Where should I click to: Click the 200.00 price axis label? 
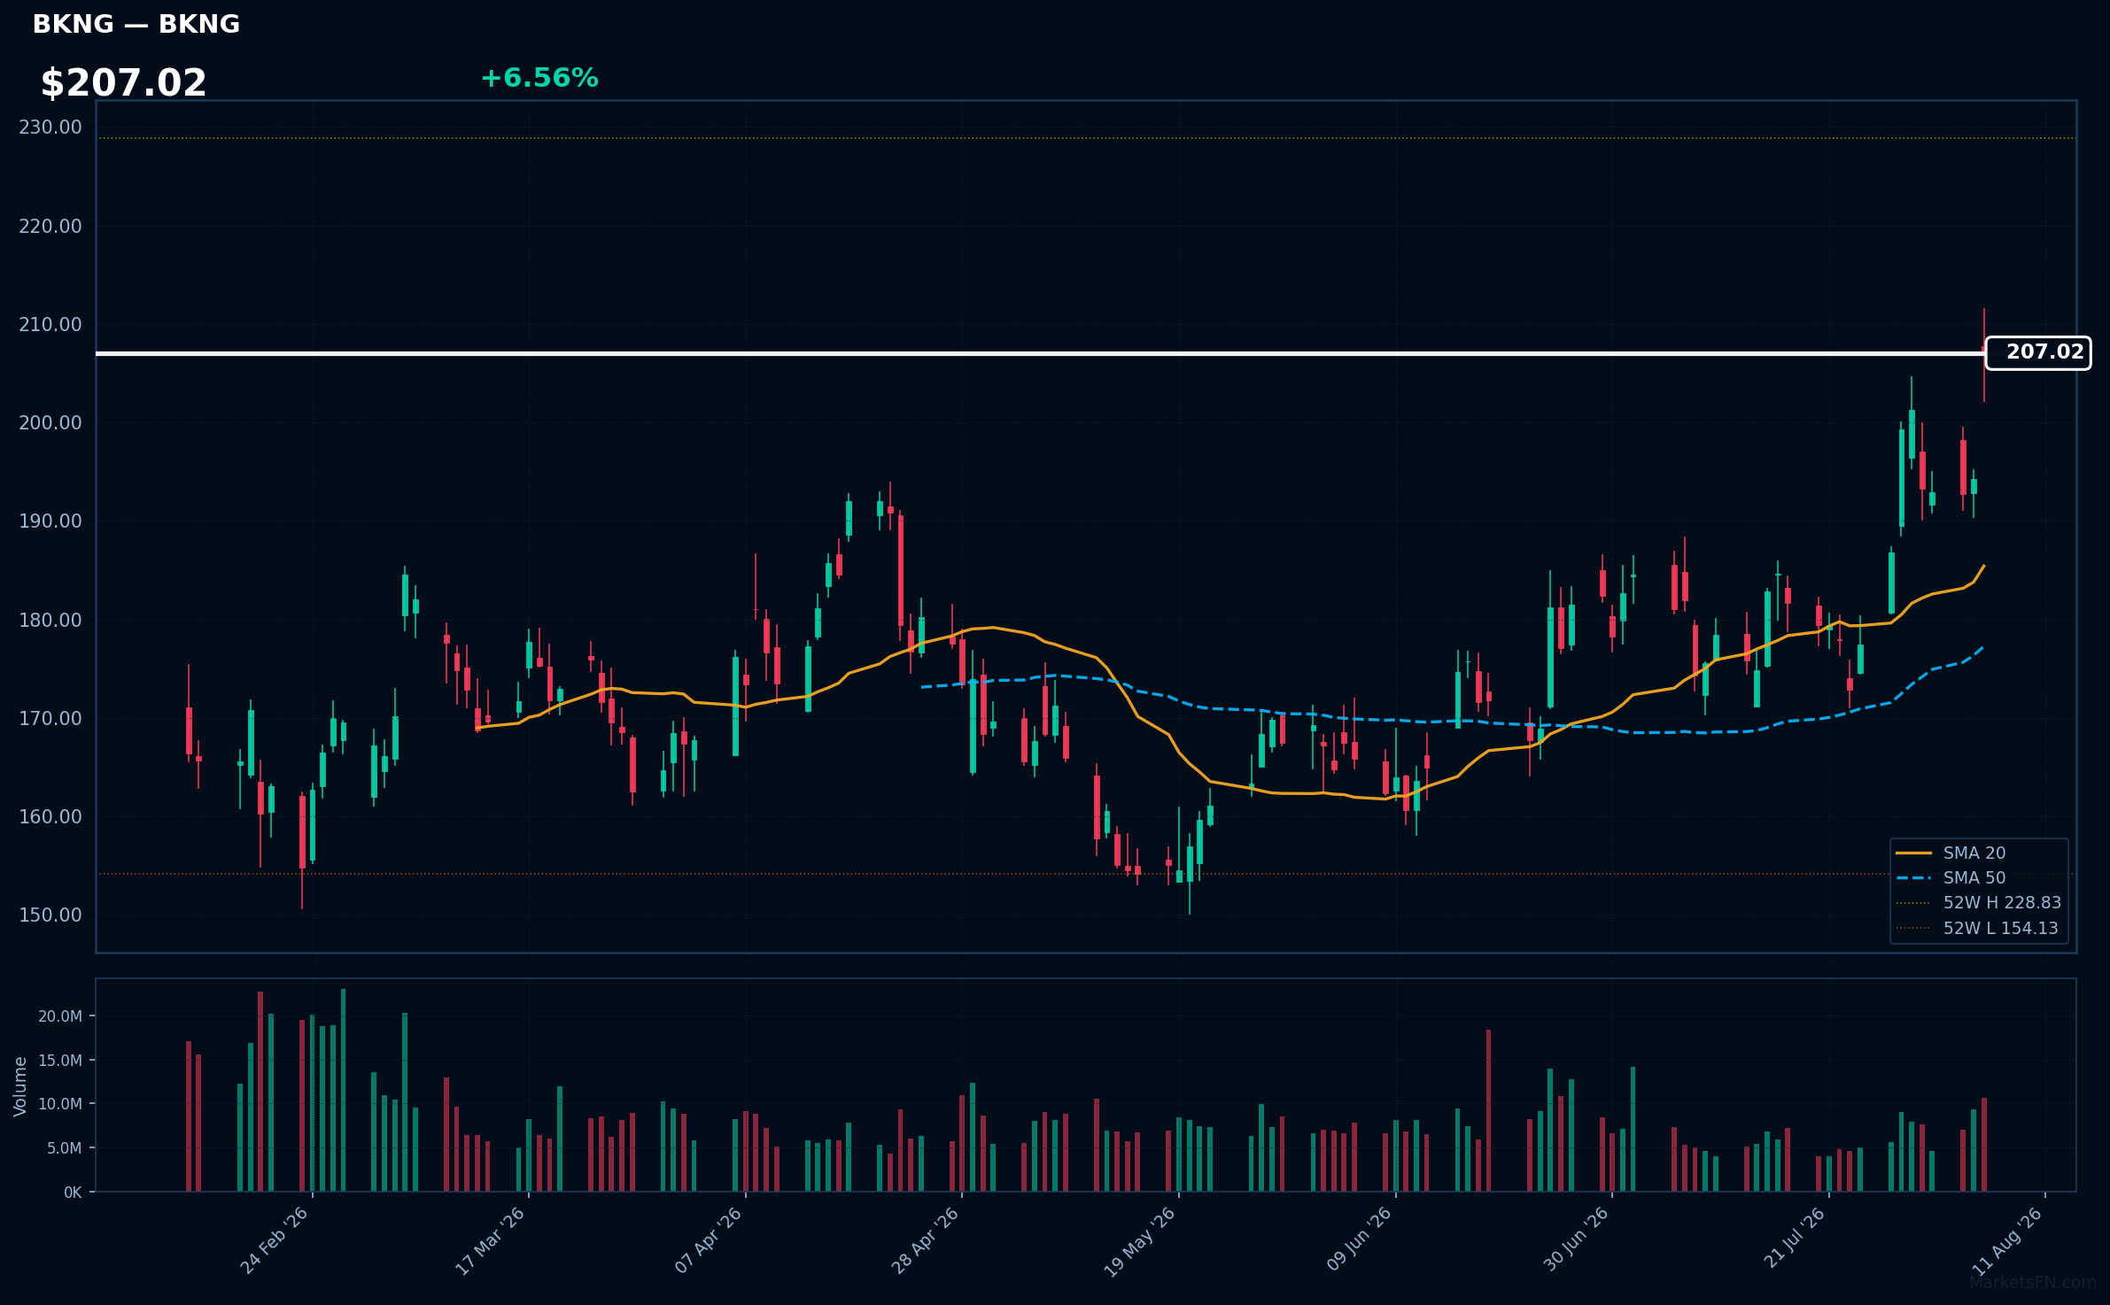[x=50, y=423]
